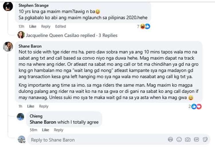Like Shane Baron's comment
The width and height of the screenshot is (215, 147).
(x=31, y=106)
